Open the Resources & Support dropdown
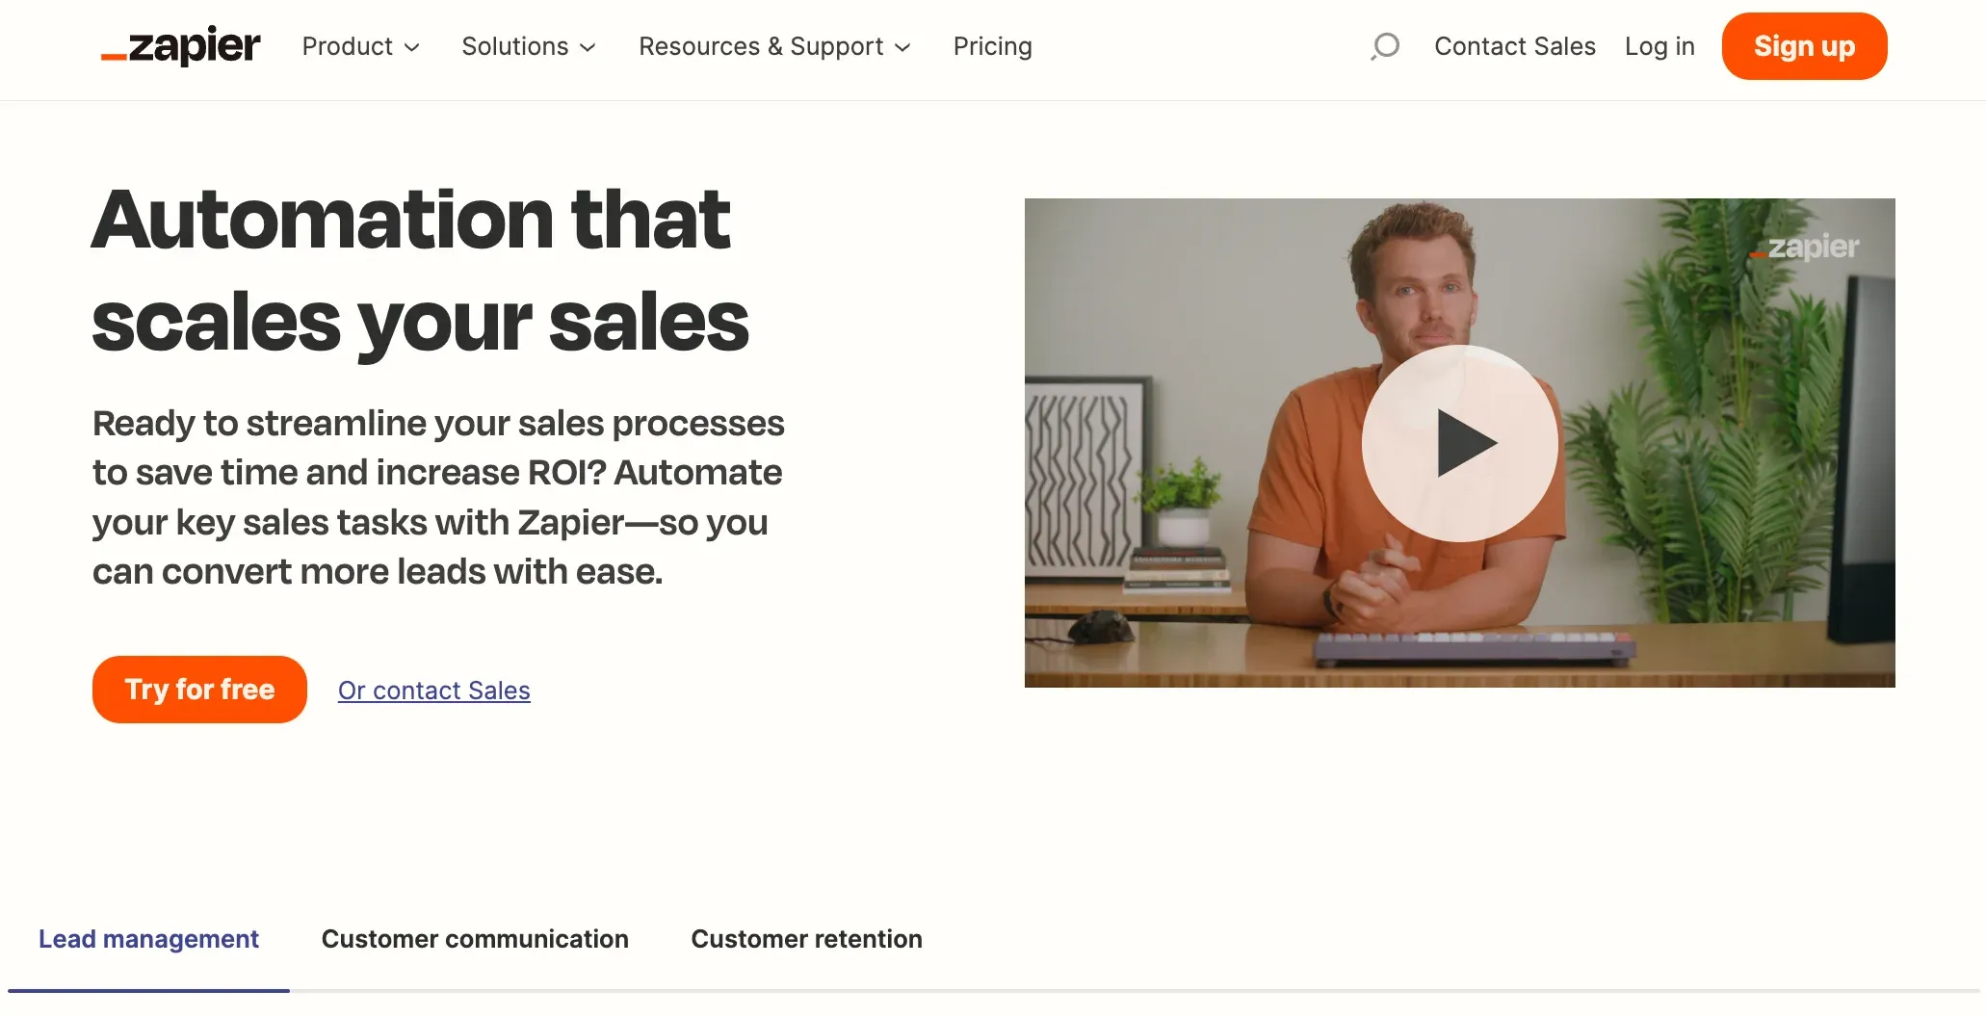Screen dimensions: 1986x1017 pos(774,46)
